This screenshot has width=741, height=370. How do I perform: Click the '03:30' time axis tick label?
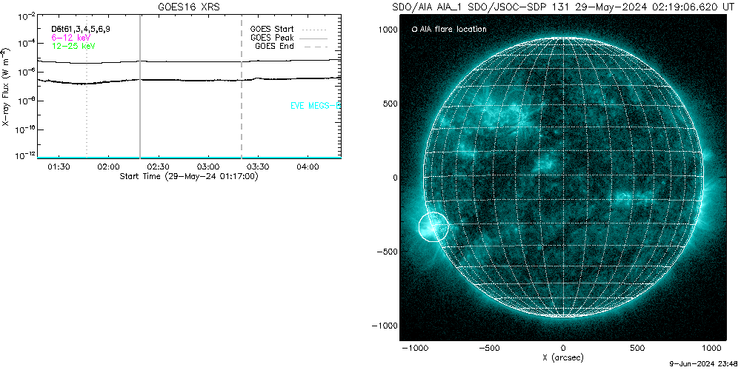click(x=258, y=167)
